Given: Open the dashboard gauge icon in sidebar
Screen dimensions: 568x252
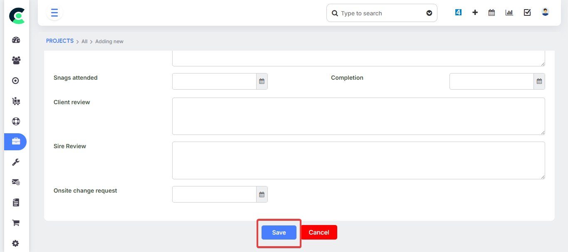Looking at the screenshot, I should 16,40.
